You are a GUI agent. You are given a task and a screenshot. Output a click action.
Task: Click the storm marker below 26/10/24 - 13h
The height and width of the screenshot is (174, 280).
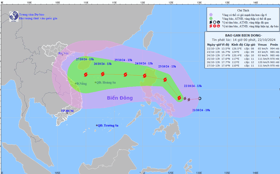click(x=103, y=74)
